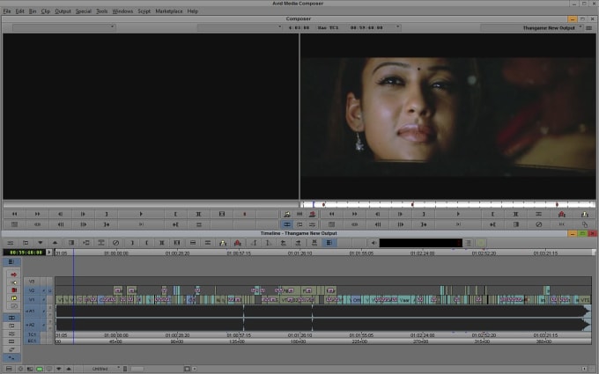Click the down arrow icon in timeline toolbar
This screenshot has width=599, height=374.
pyautogui.click(x=41, y=243)
